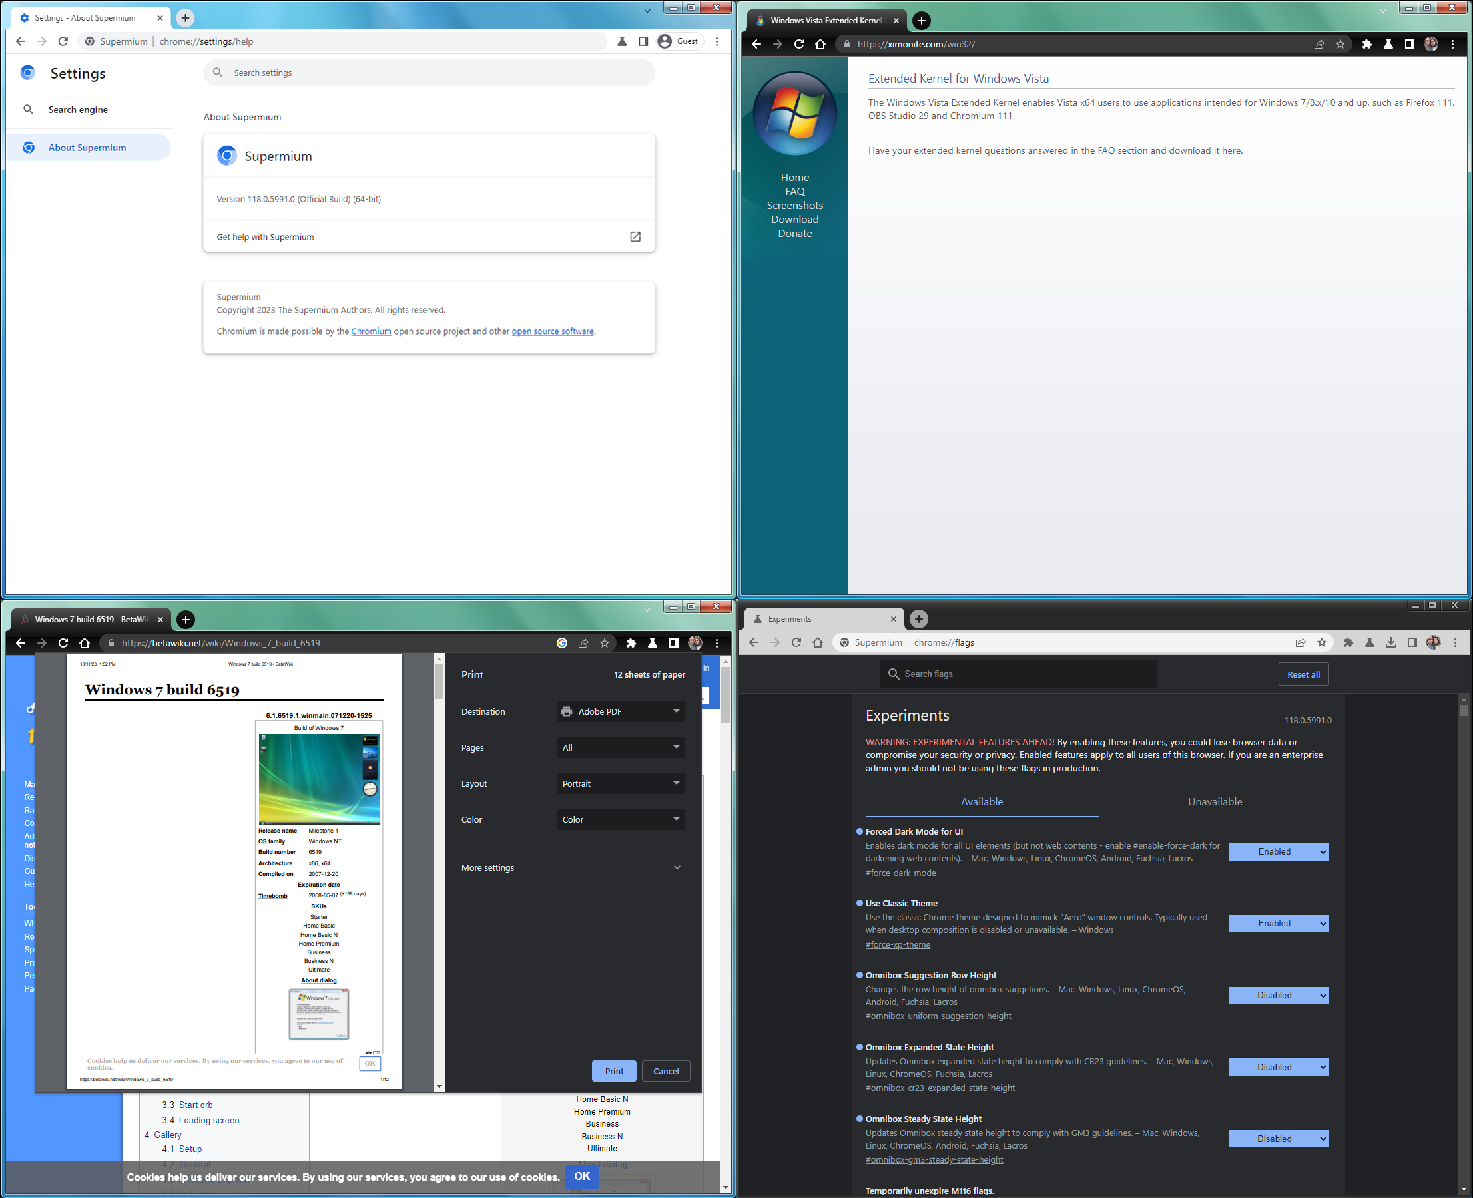Screen dimensions: 1473x1198
Task: Click home icon in ximonite window
Action: [820, 44]
